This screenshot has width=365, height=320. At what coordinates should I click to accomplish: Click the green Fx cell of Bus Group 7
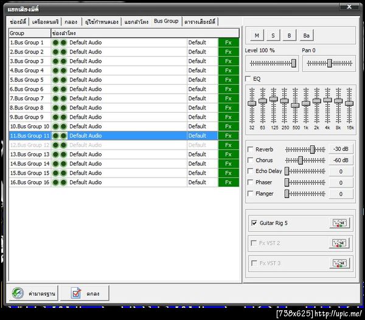(228, 99)
